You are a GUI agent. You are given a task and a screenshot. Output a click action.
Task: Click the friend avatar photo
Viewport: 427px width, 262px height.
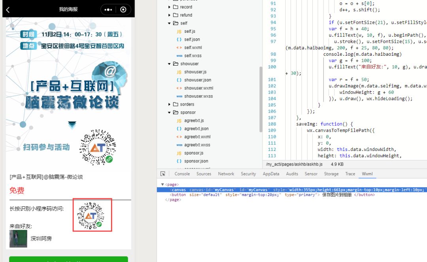(x=18, y=239)
